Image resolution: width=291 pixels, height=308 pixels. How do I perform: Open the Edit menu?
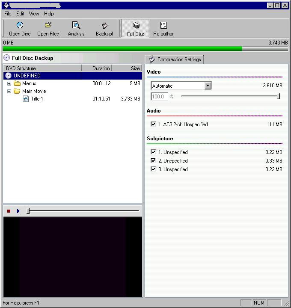(20, 14)
